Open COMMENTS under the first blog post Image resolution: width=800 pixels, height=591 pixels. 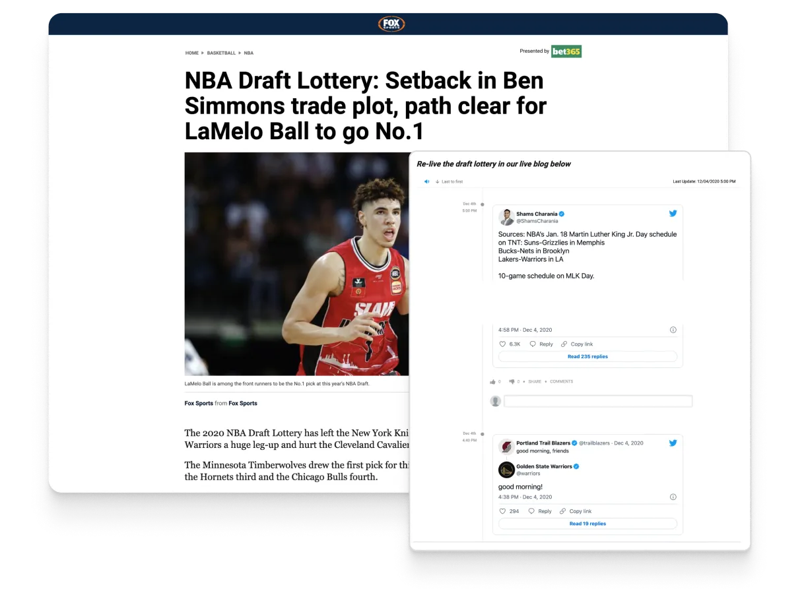[562, 381]
